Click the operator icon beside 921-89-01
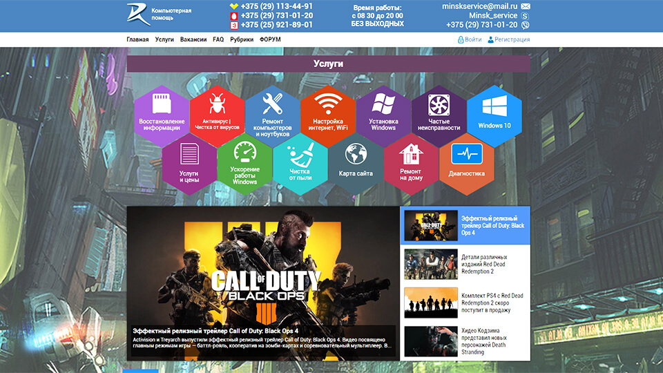663x373 pixels. pyautogui.click(x=234, y=25)
